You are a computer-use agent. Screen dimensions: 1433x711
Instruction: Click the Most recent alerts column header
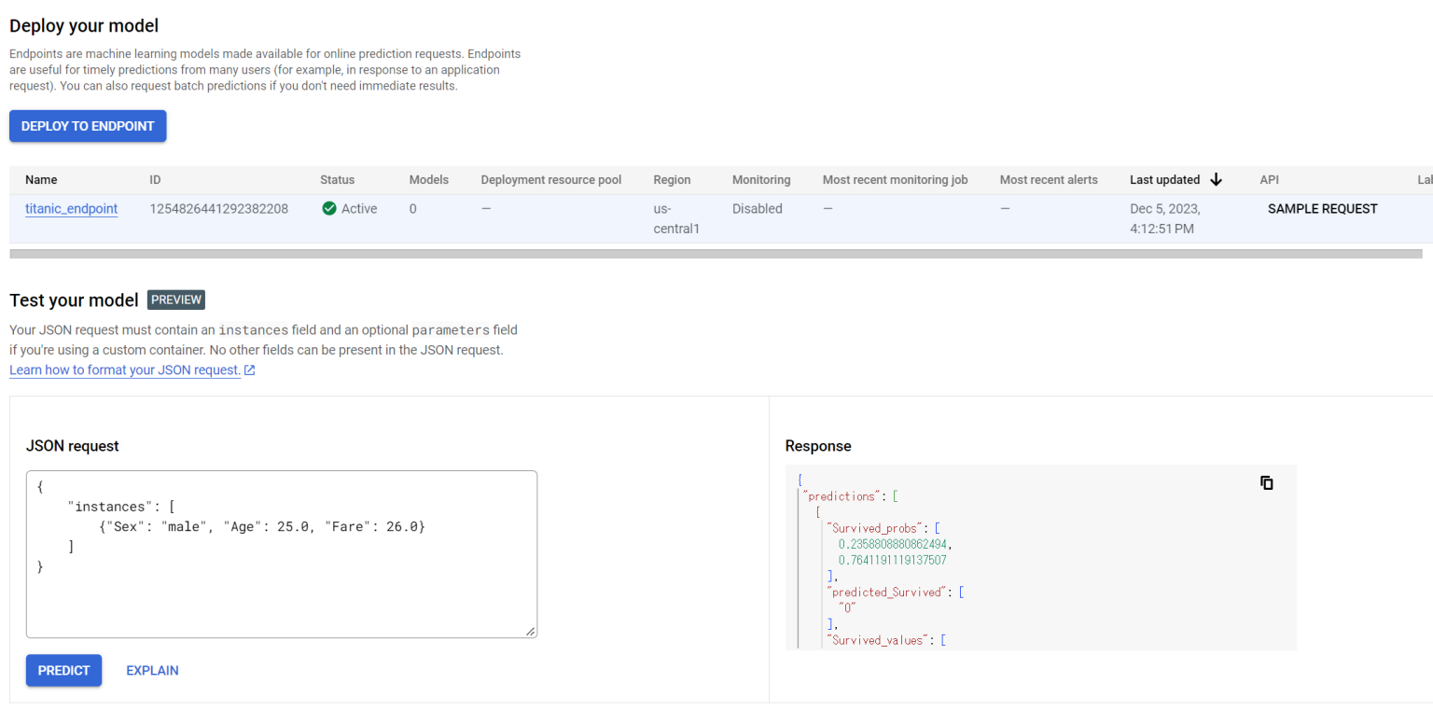point(1049,179)
